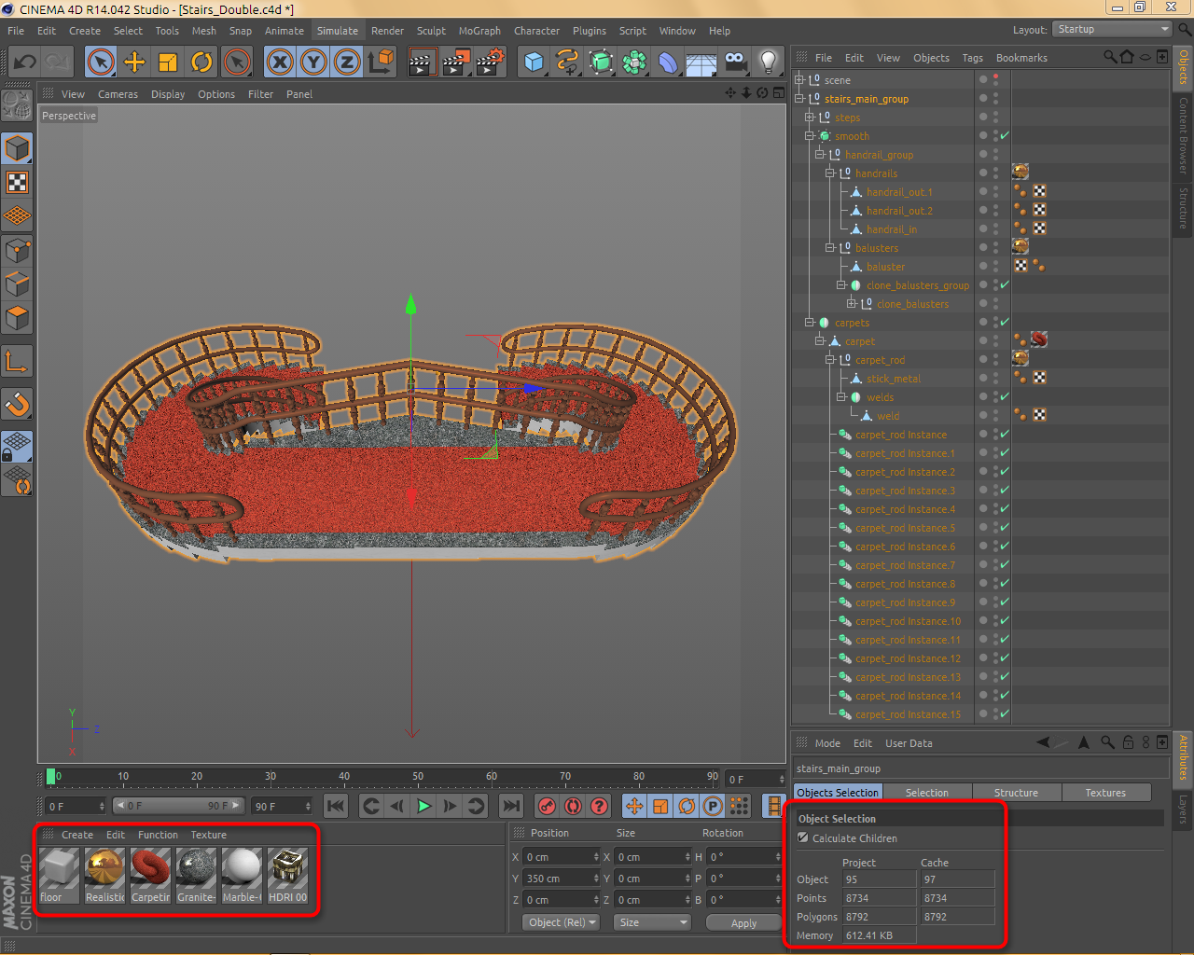Add a Cube primitive object
This screenshot has width=1194, height=955.
(x=534, y=62)
